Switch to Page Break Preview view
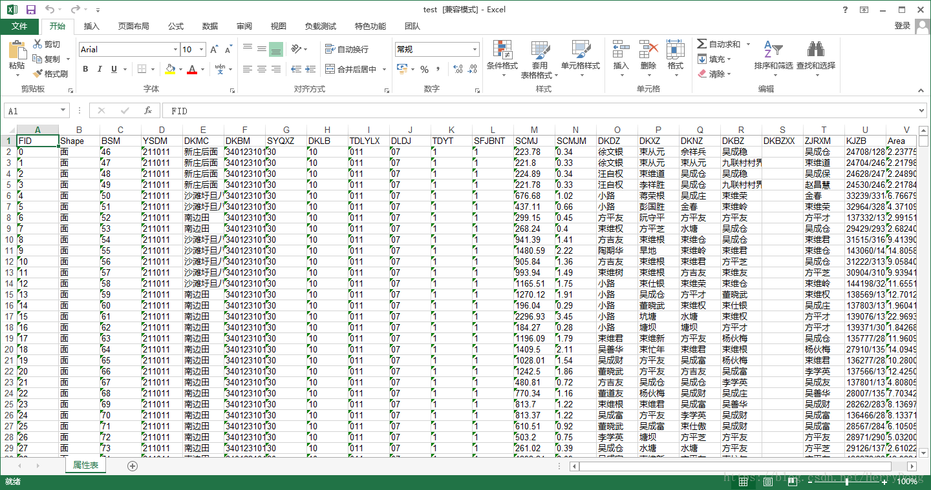Viewport: 931px width, 490px height. pyautogui.click(x=791, y=482)
